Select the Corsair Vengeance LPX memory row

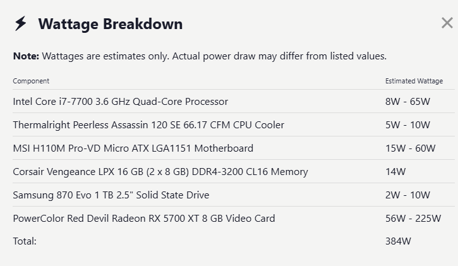(x=234, y=171)
